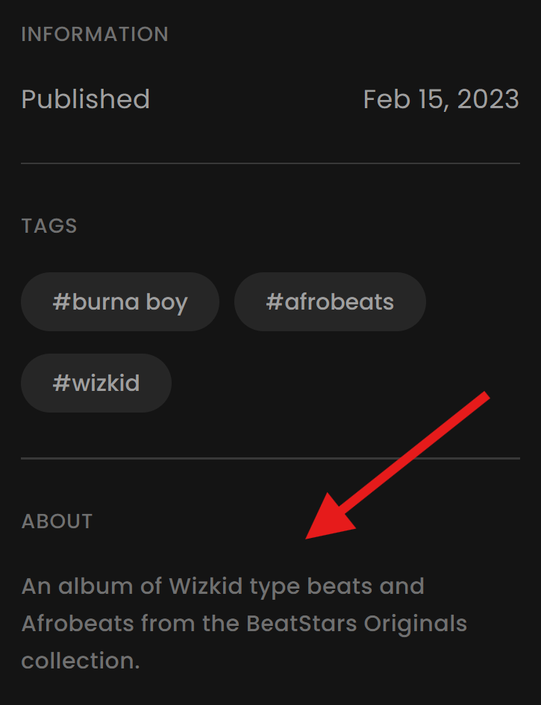Click the hash symbol in #wizkid

62,383
